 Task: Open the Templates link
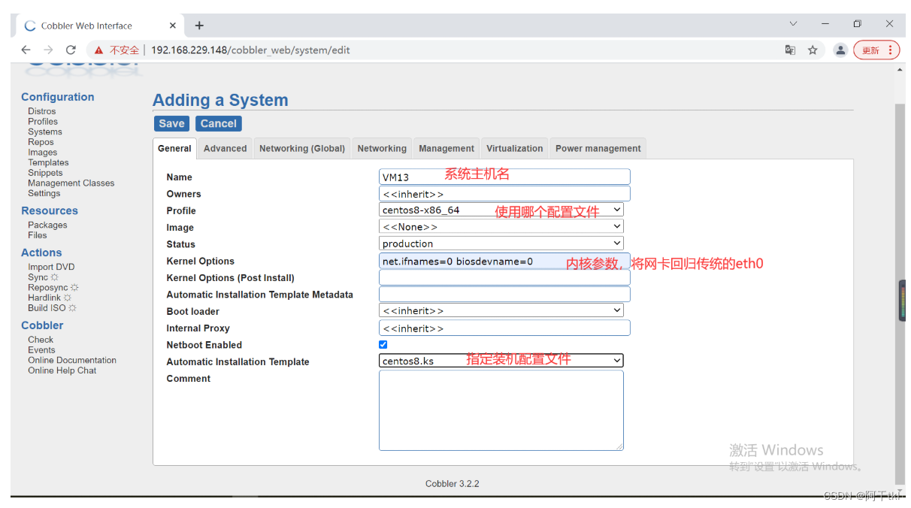[48, 162]
